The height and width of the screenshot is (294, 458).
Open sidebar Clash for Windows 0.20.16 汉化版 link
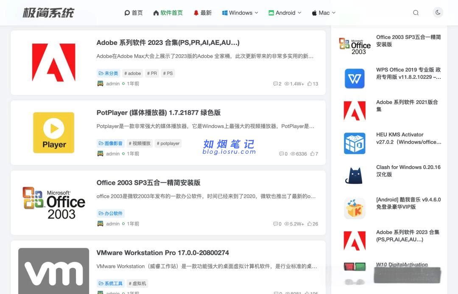[x=408, y=171]
